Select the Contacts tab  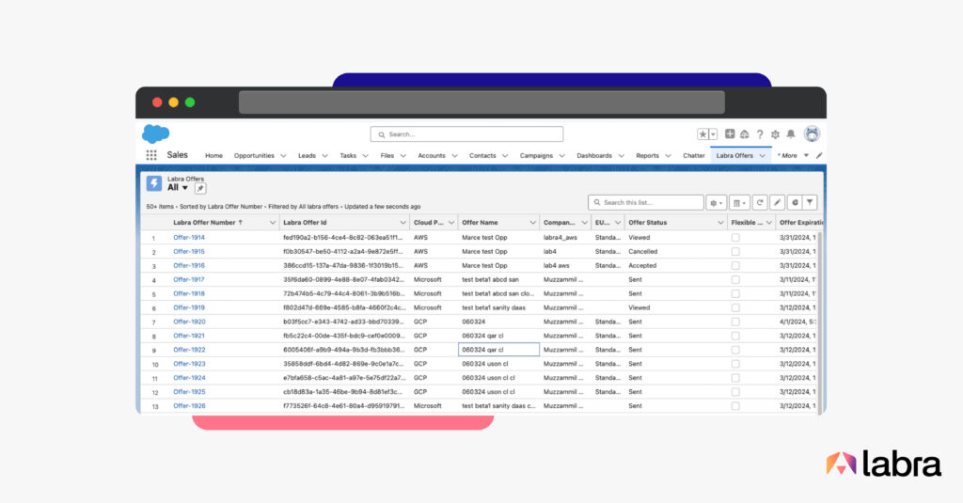coord(482,156)
